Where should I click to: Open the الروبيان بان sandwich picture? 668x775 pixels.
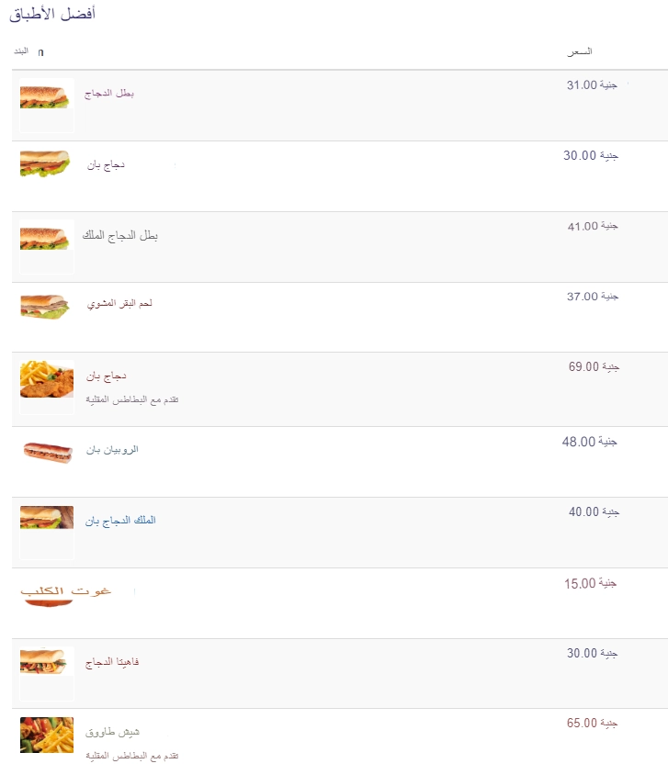(48, 453)
